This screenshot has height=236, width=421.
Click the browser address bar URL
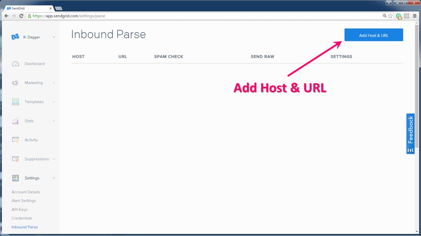pos(69,16)
